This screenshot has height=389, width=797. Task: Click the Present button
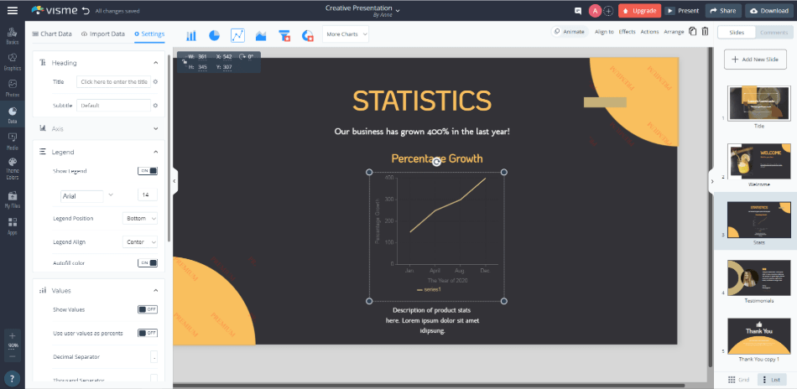click(x=683, y=11)
